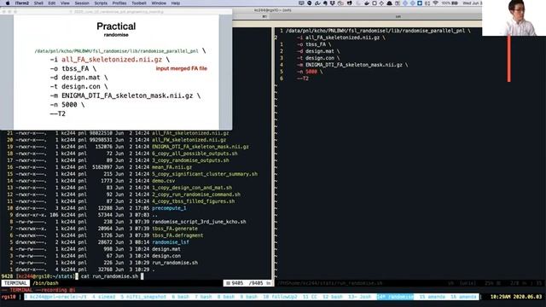Select tmux window 13 josh
Viewport: 546px width, 307px height.
click(359, 297)
